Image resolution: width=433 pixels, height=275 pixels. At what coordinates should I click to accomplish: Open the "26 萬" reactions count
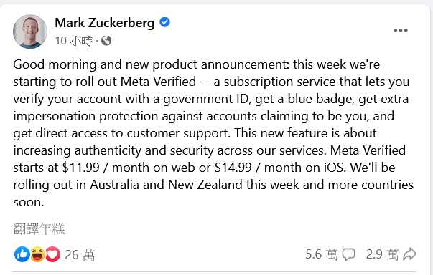pos(80,255)
